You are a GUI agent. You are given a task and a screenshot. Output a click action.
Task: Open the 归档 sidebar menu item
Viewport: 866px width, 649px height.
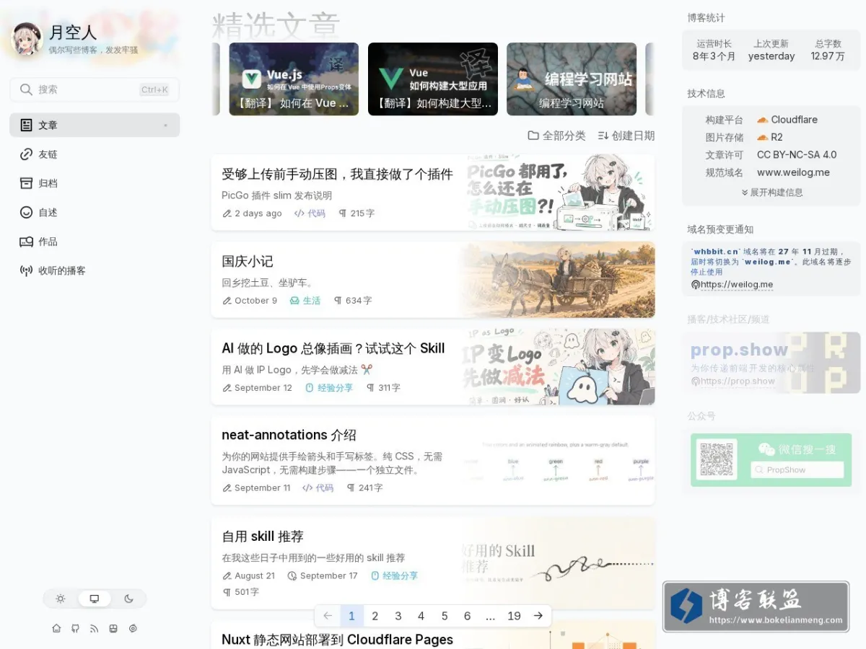[x=95, y=183]
